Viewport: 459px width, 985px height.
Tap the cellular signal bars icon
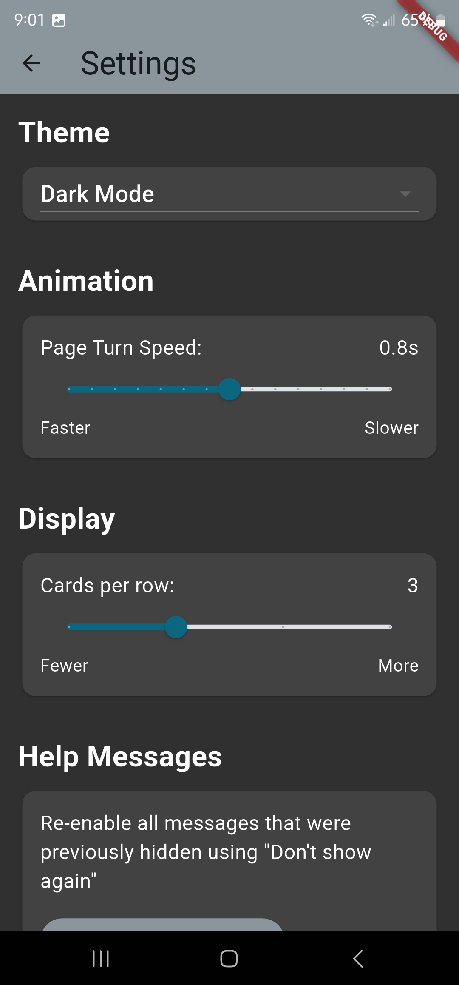[x=389, y=20]
